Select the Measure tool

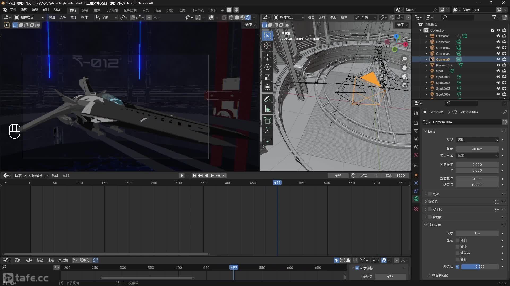coord(267,109)
